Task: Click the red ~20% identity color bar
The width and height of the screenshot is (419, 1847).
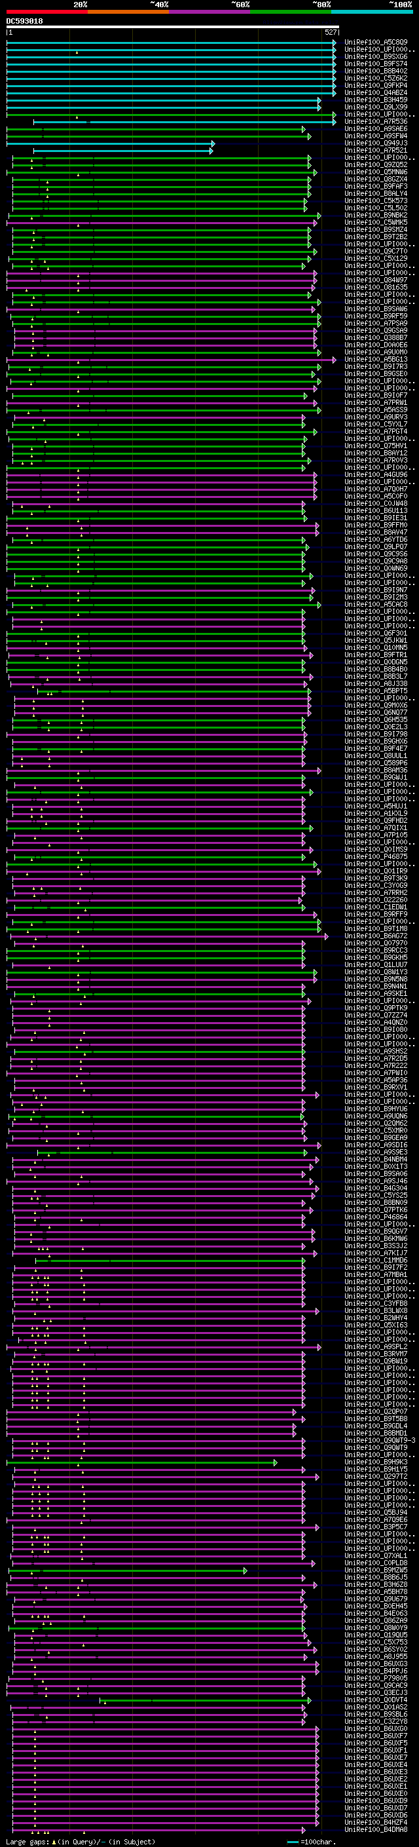Action: tap(47, 12)
